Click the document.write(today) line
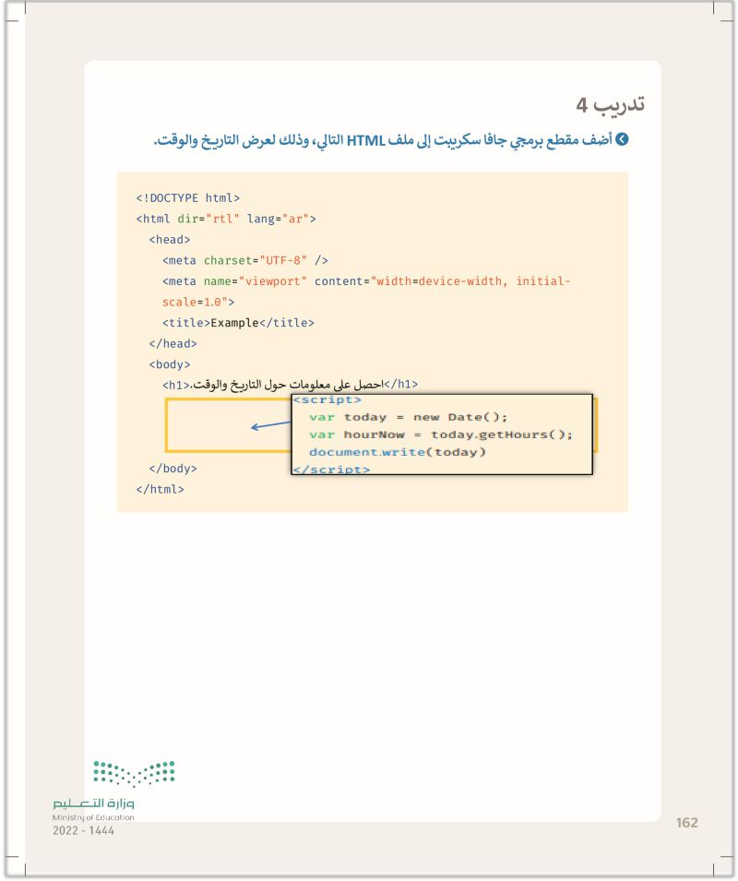 pyautogui.click(x=397, y=452)
